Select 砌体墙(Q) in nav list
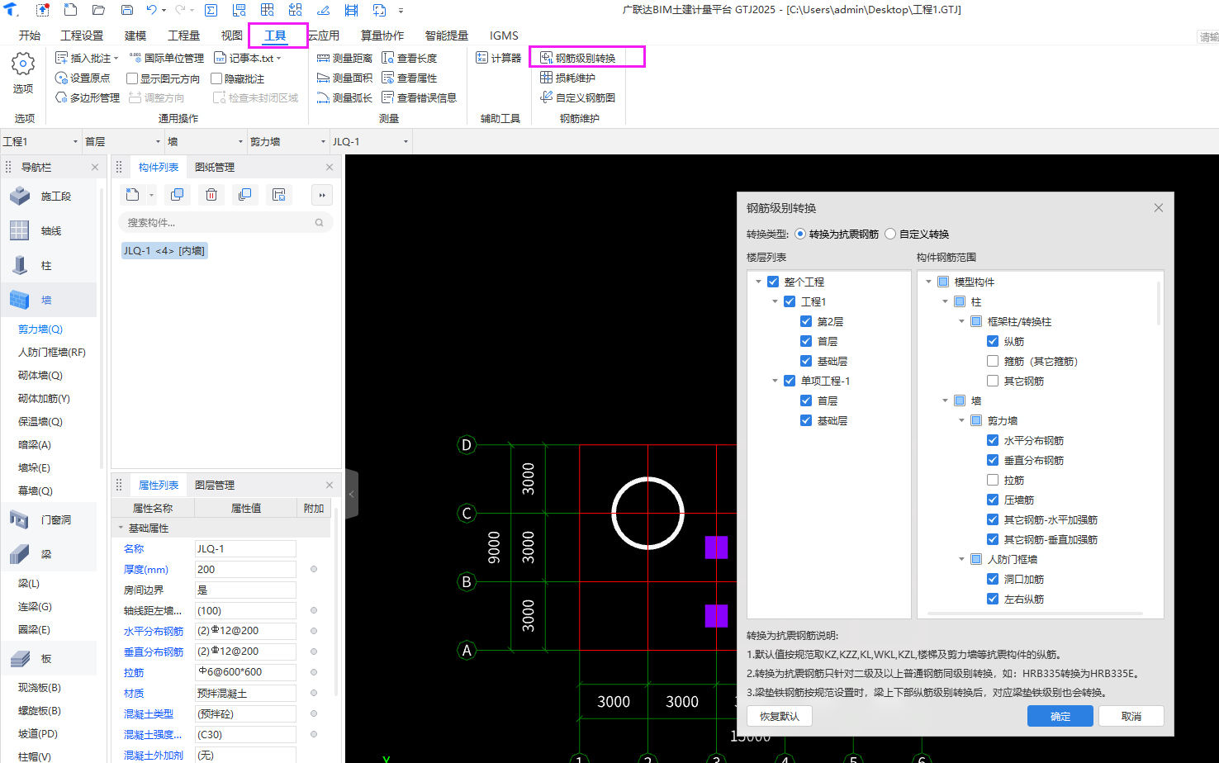 (40, 375)
